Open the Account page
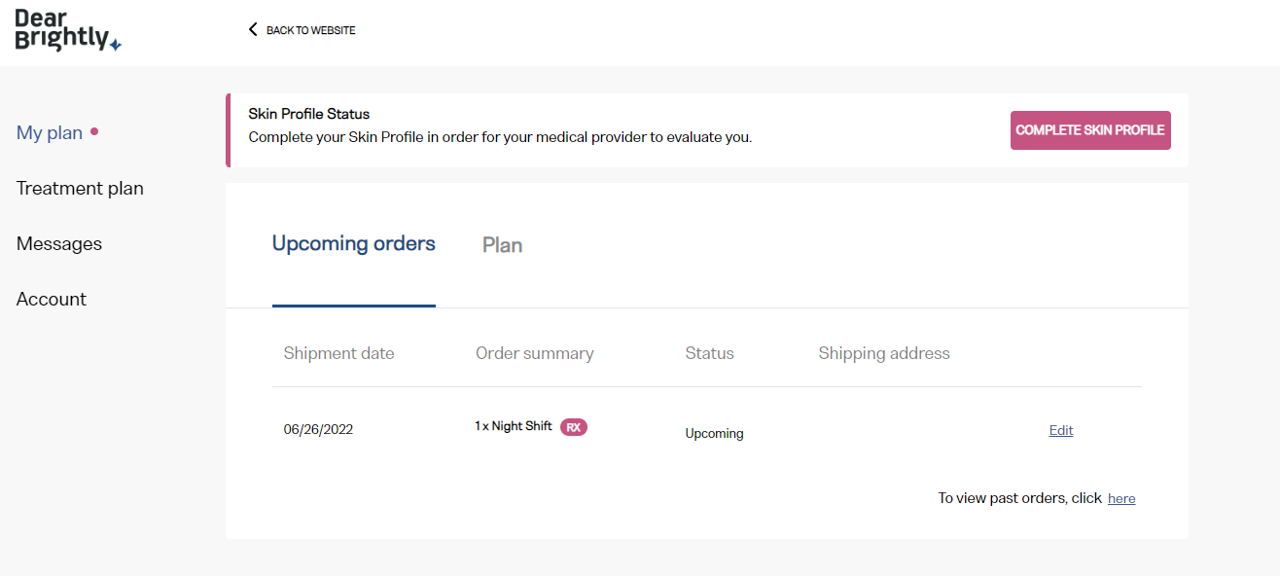This screenshot has width=1280, height=576. [52, 299]
